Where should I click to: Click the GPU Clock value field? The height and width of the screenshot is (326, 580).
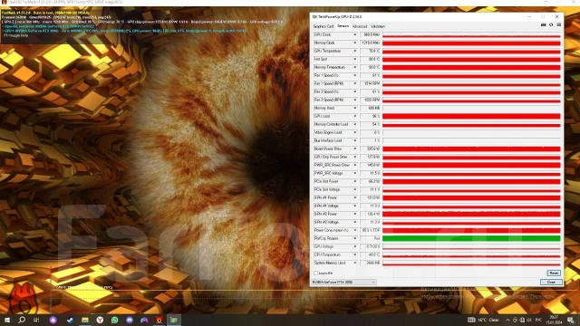[371, 34]
